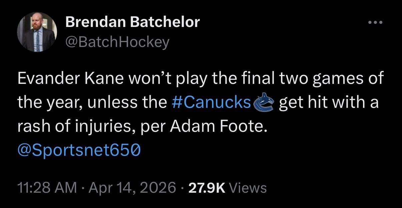Visit the @Sportsnet650 mention
This screenshot has height=208, width=402.
79,151
